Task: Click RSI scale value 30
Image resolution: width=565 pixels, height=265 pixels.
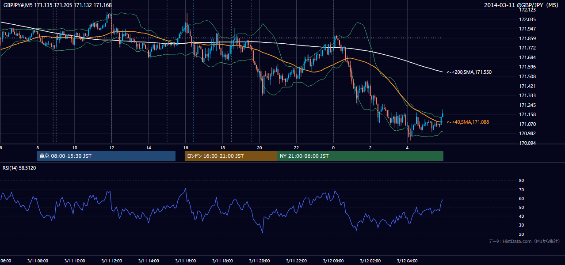Action: (x=521, y=225)
